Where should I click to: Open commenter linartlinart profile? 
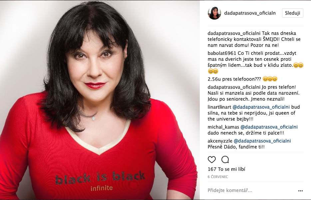click(x=219, y=107)
